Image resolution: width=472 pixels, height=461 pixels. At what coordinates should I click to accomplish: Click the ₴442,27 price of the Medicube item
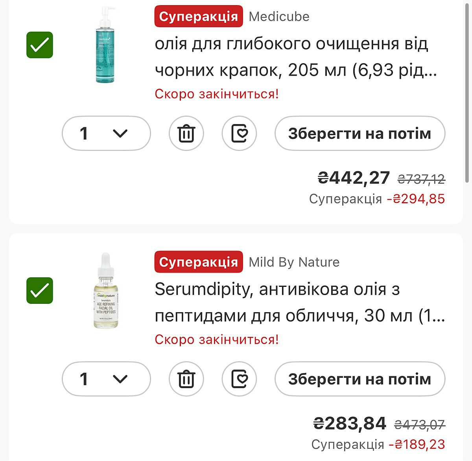tap(353, 178)
